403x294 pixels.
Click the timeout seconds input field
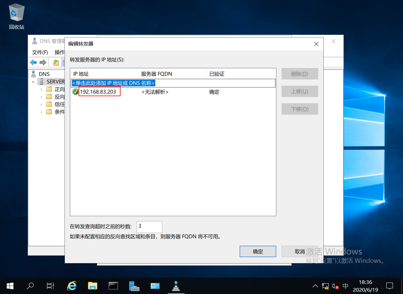(x=149, y=227)
